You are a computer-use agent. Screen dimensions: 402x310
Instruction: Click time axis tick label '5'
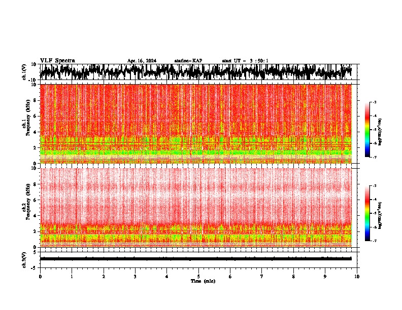coord(198,277)
